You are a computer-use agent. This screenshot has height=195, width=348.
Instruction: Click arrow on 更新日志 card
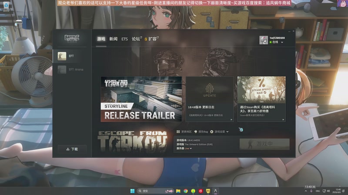pyautogui.click(x=231, y=120)
